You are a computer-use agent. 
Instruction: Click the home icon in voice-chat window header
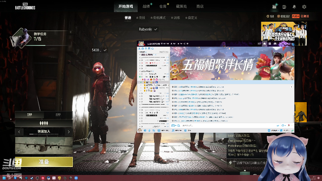264,43
